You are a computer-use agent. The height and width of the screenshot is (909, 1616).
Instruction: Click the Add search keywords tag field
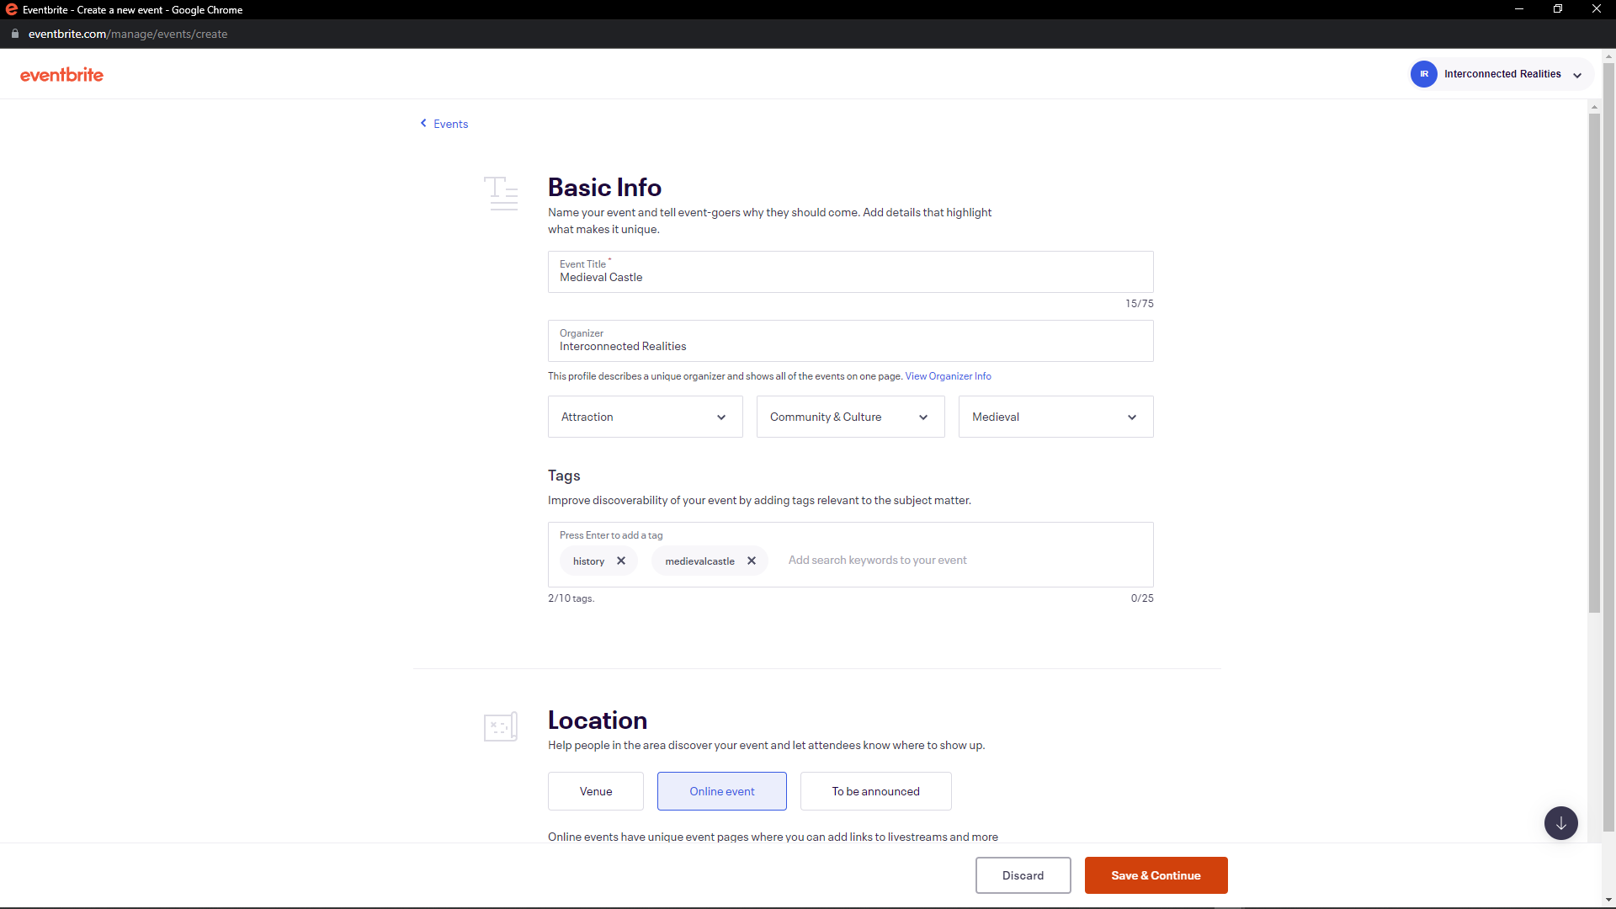878,560
